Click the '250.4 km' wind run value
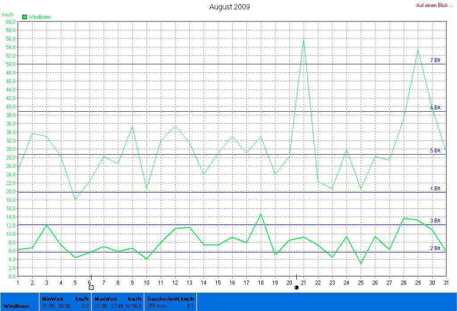 (x=158, y=306)
